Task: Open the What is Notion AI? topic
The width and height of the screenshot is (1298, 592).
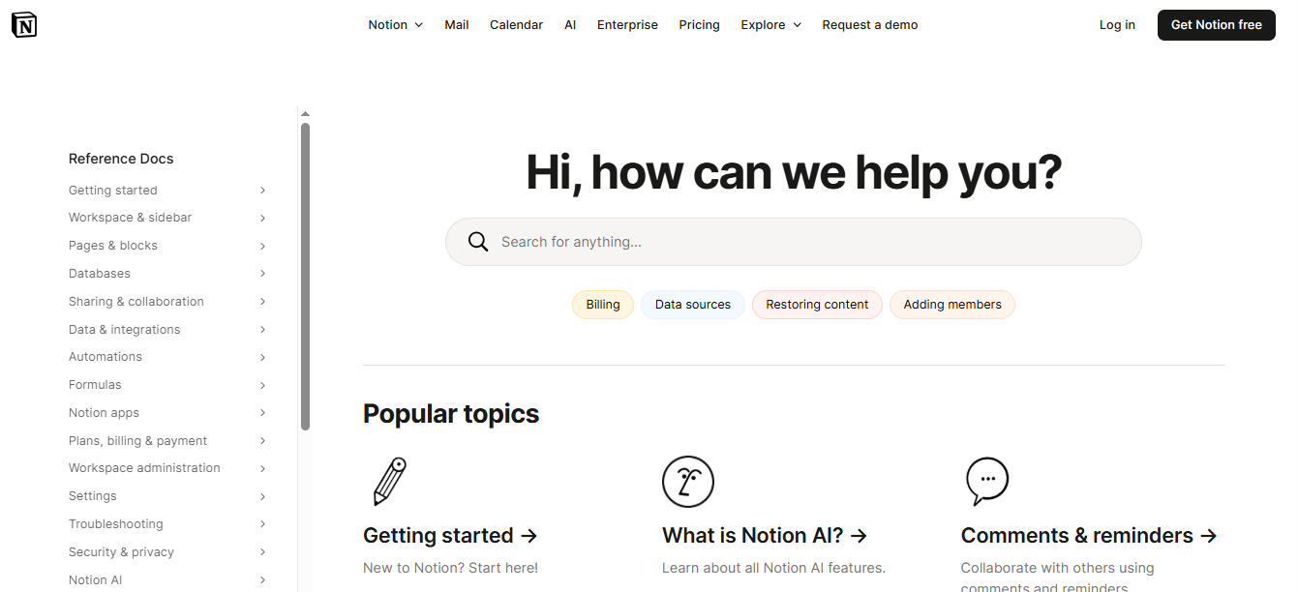Action: coord(765,536)
